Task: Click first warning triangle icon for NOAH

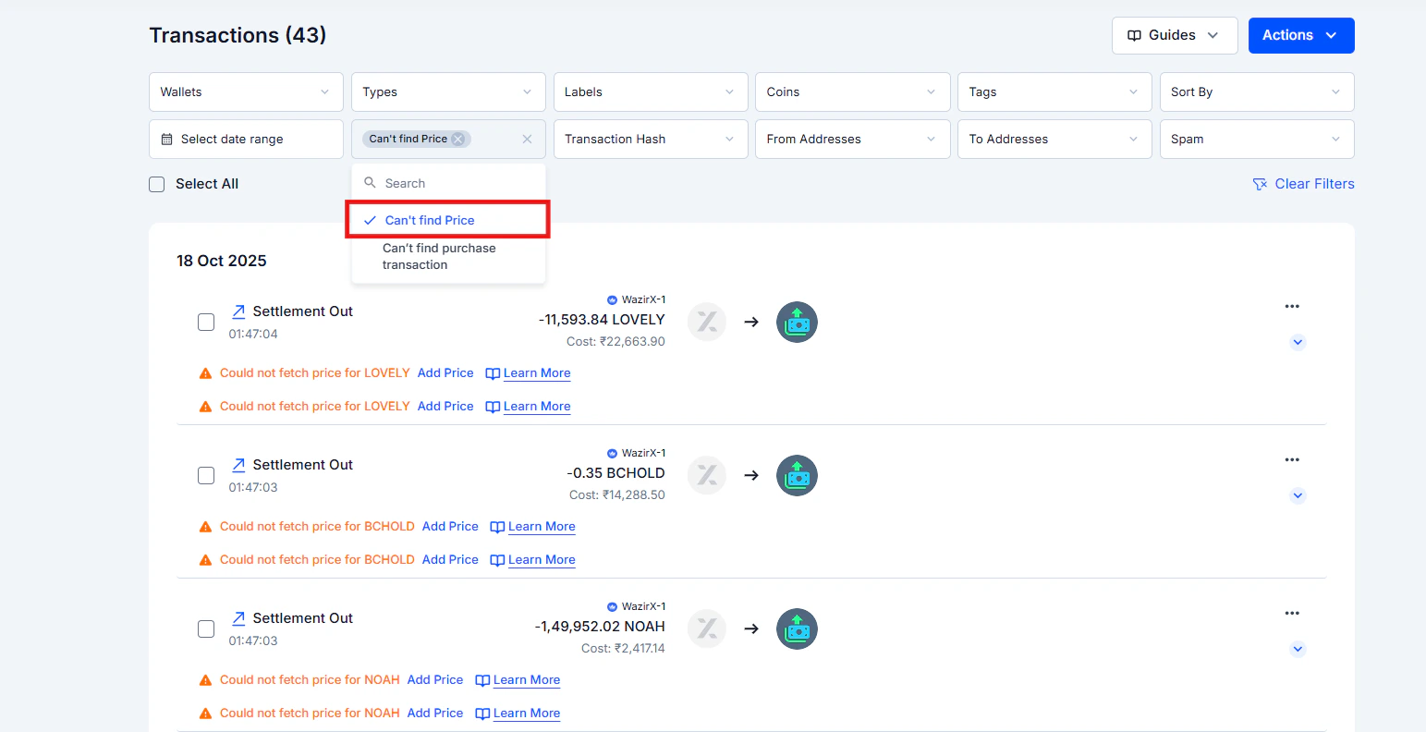Action: (206, 680)
